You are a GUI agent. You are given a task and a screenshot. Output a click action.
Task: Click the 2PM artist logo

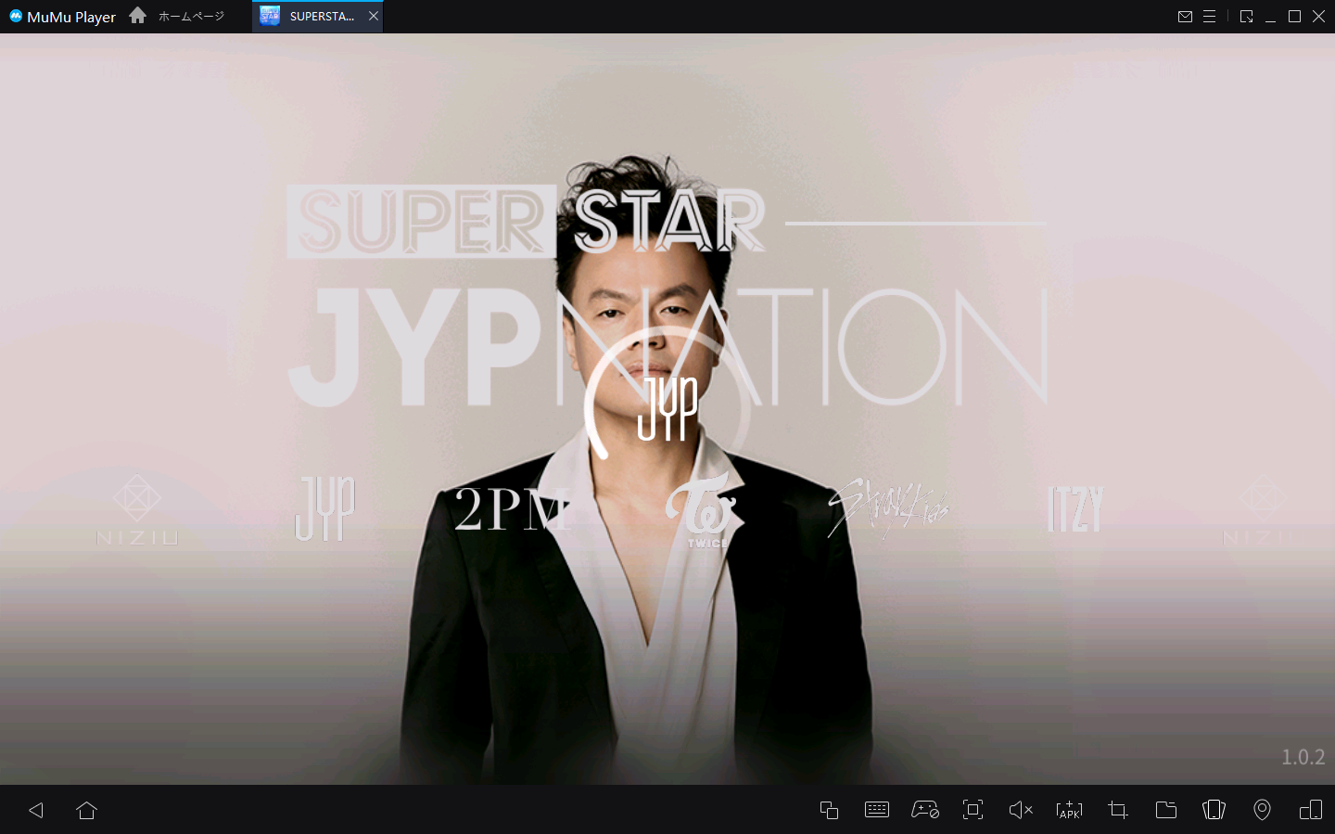click(x=512, y=508)
